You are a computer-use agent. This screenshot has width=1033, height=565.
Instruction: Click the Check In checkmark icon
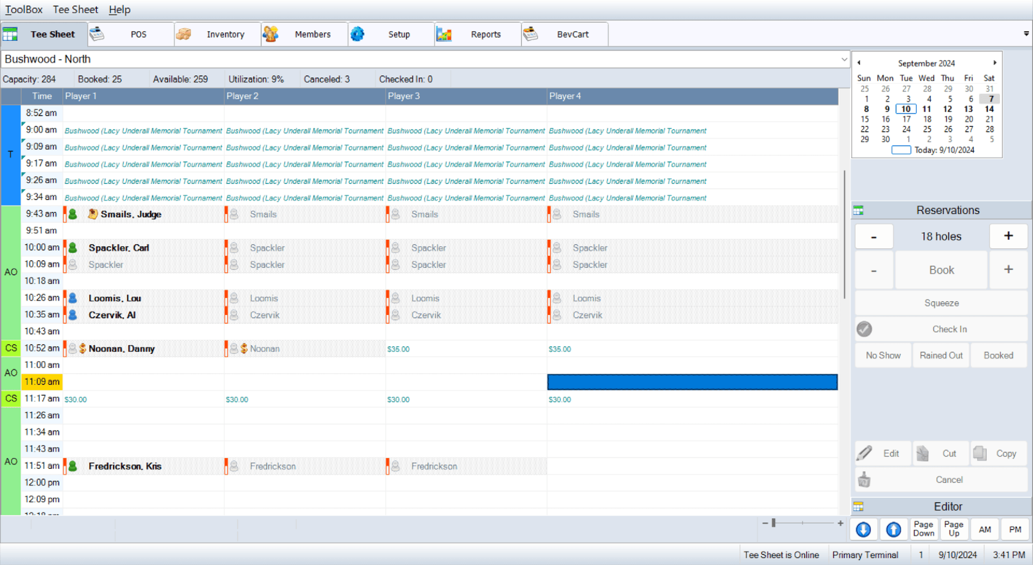tap(864, 329)
